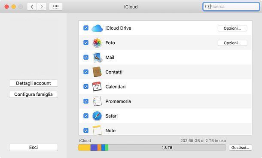Viewport: 262px width, 158px height.
Task: Open Opzioni for iCloud Drive
Action: 232,28
